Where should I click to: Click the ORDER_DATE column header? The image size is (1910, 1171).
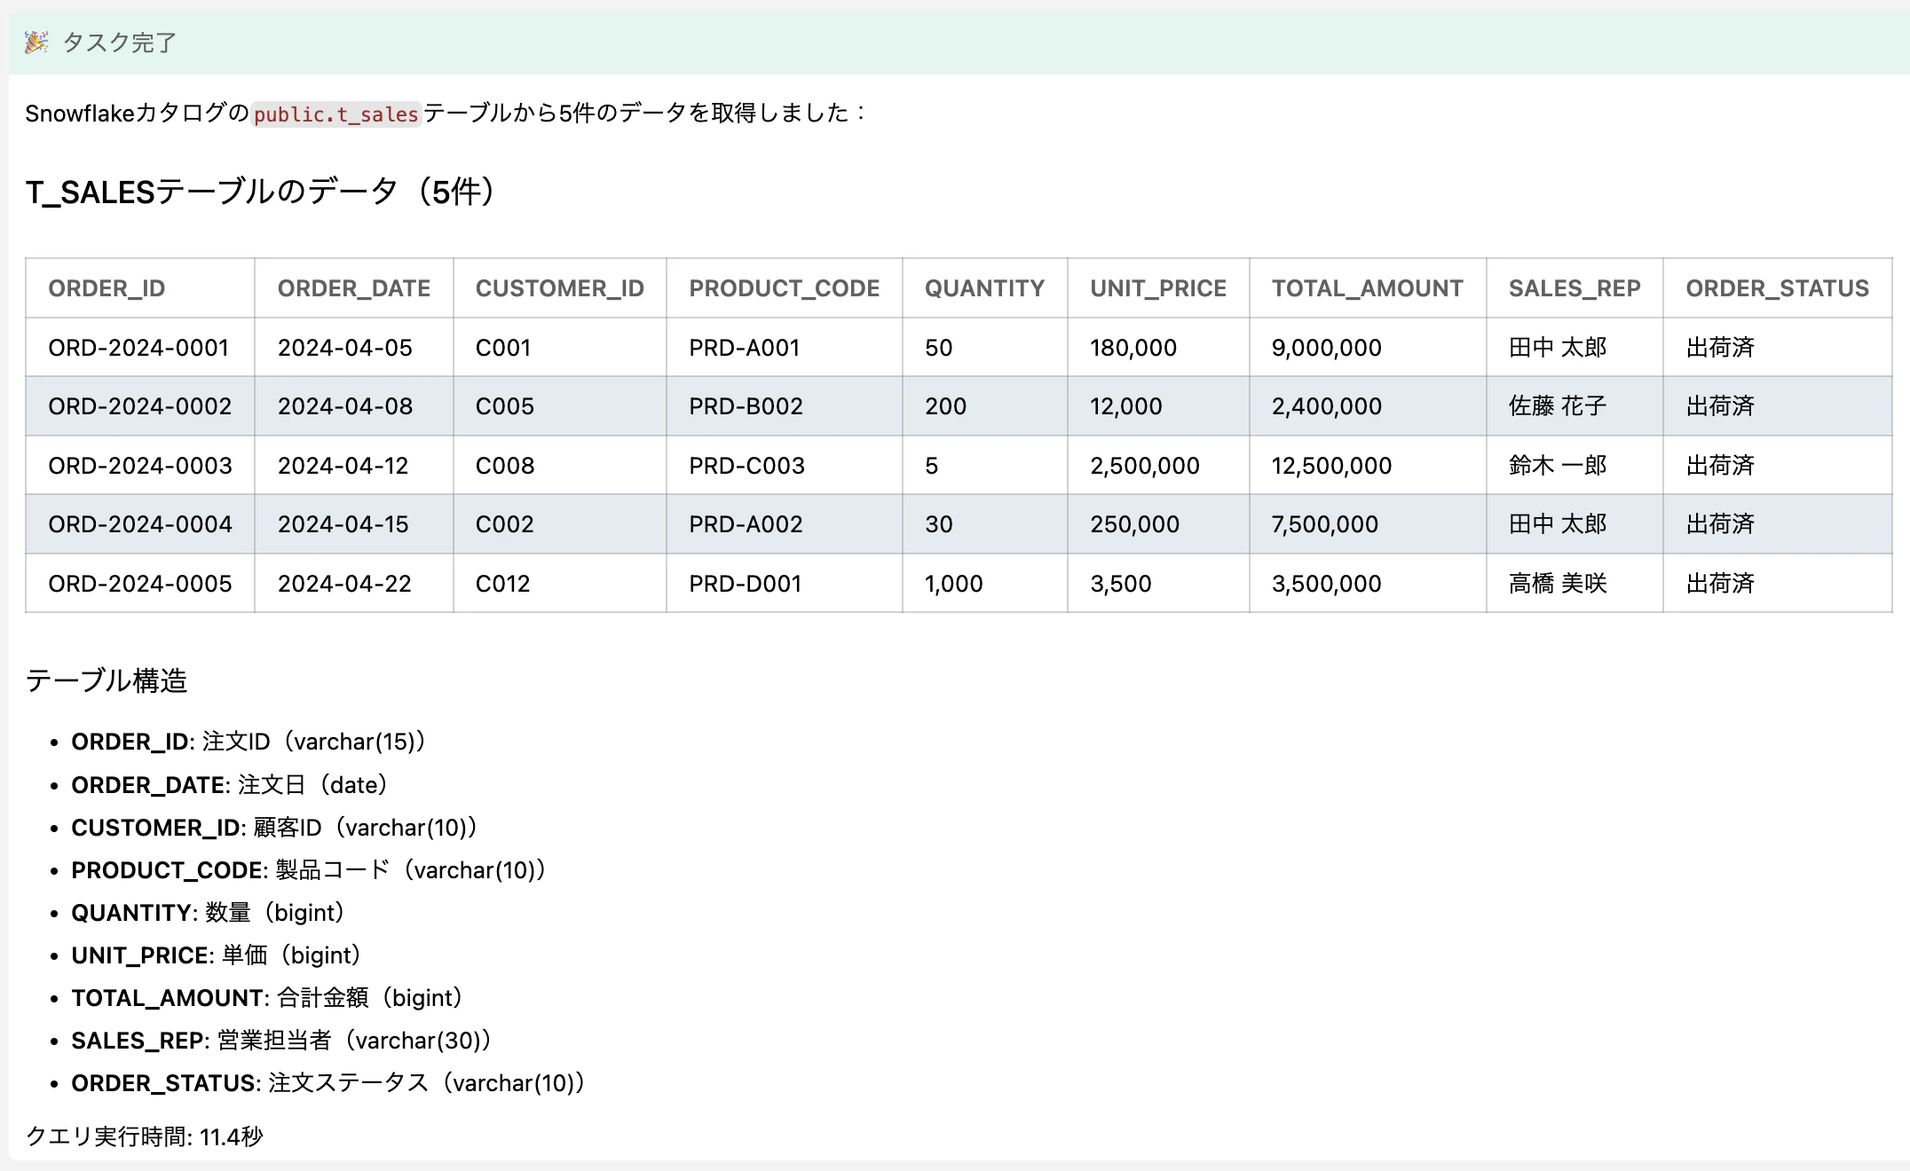[x=354, y=287]
